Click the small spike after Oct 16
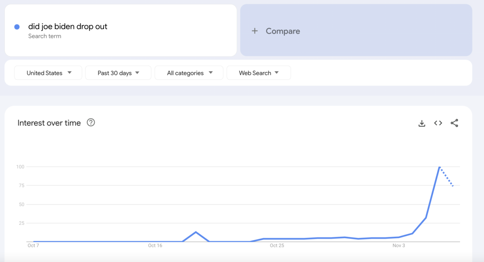Image resolution: width=484 pixels, height=262 pixels. coord(196,232)
